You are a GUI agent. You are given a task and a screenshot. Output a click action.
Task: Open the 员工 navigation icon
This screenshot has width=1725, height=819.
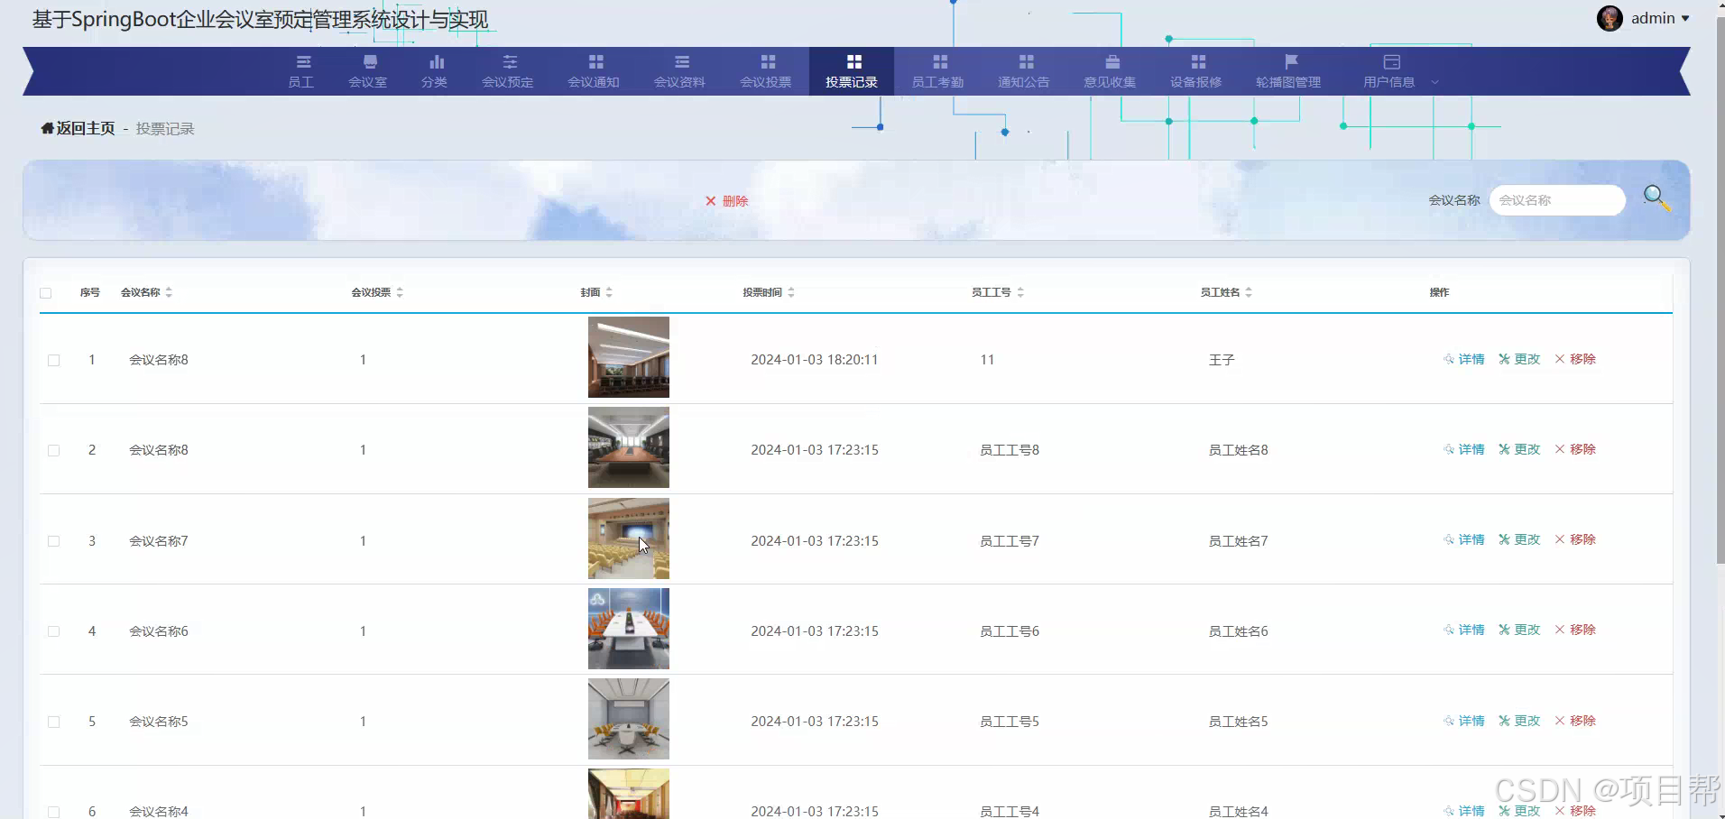tap(302, 62)
